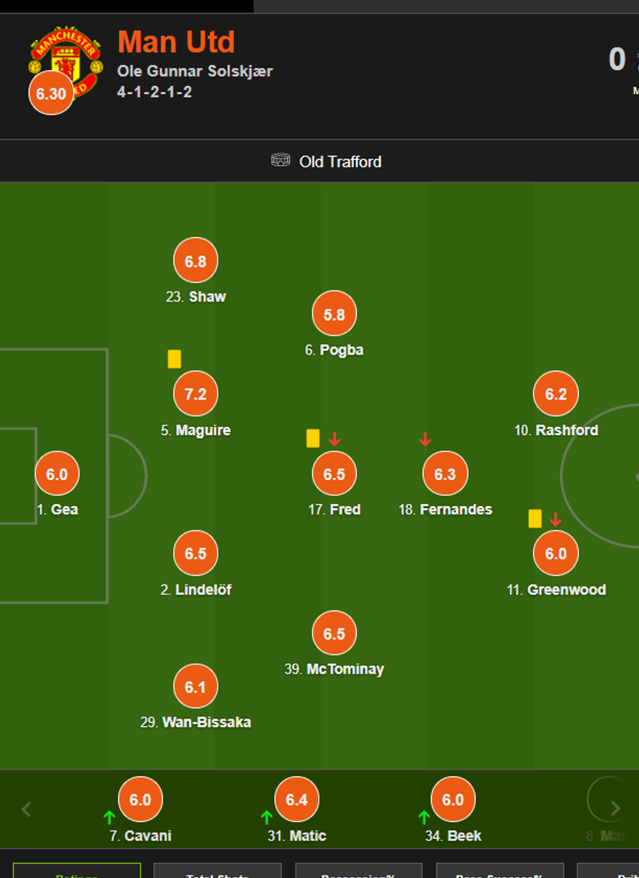Select Wan-Bissaka's 6.1 rating badge
The width and height of the screenshot is (639, 878).
click(x=196, y=687)
